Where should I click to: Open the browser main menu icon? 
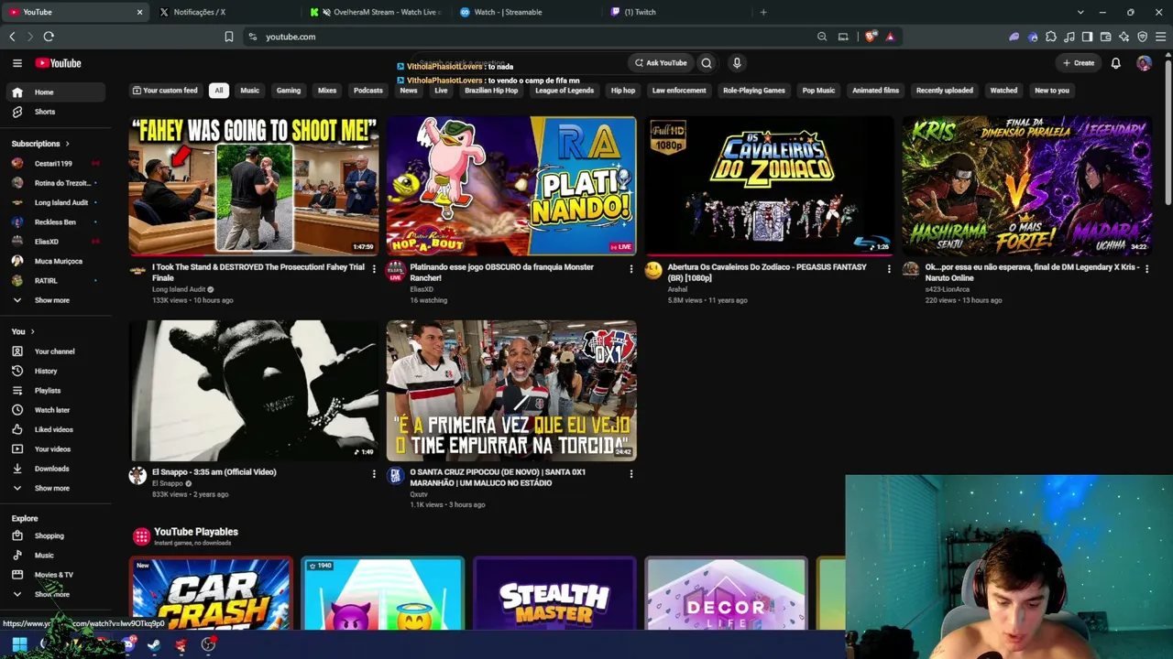(x=1161, y=37)
